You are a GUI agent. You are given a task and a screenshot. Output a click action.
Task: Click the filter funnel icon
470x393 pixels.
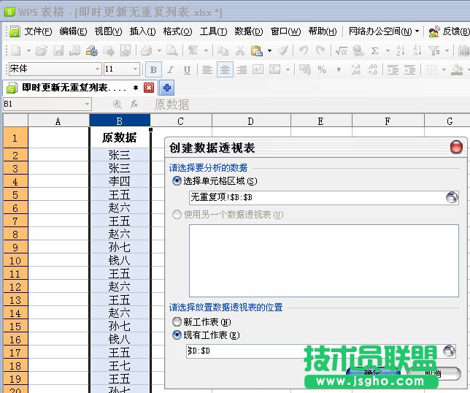point(434,50)
